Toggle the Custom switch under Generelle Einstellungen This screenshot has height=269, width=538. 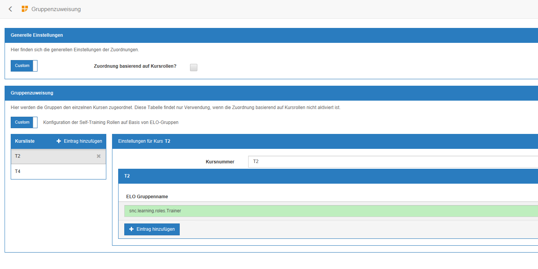pyautogui.click(x=24, y=66)
